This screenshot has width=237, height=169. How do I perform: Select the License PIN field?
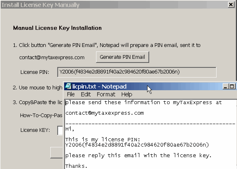[x=137, y=72]
